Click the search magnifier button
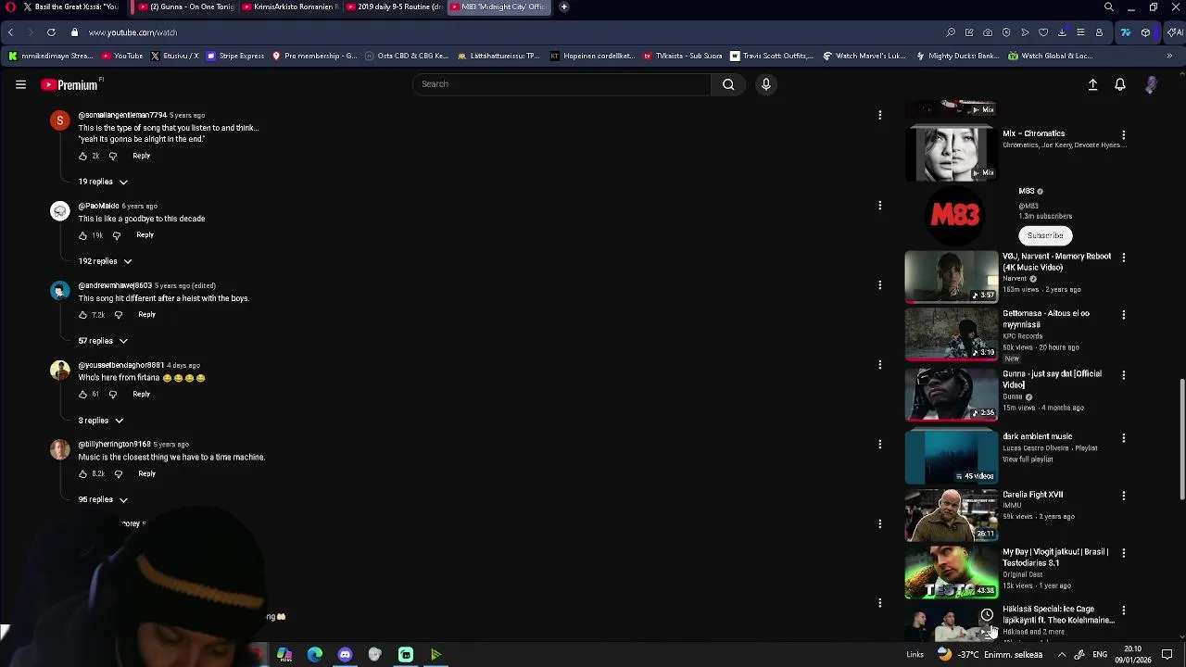The width and height of the screenshot is (1186, 667). coord(728,84)
